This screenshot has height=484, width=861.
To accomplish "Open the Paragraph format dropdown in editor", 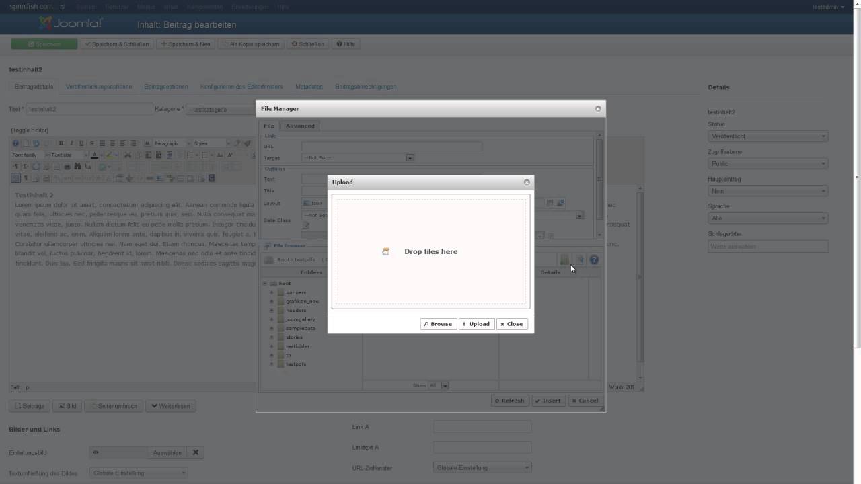I will pyautogui.click(x=172, y=143).
